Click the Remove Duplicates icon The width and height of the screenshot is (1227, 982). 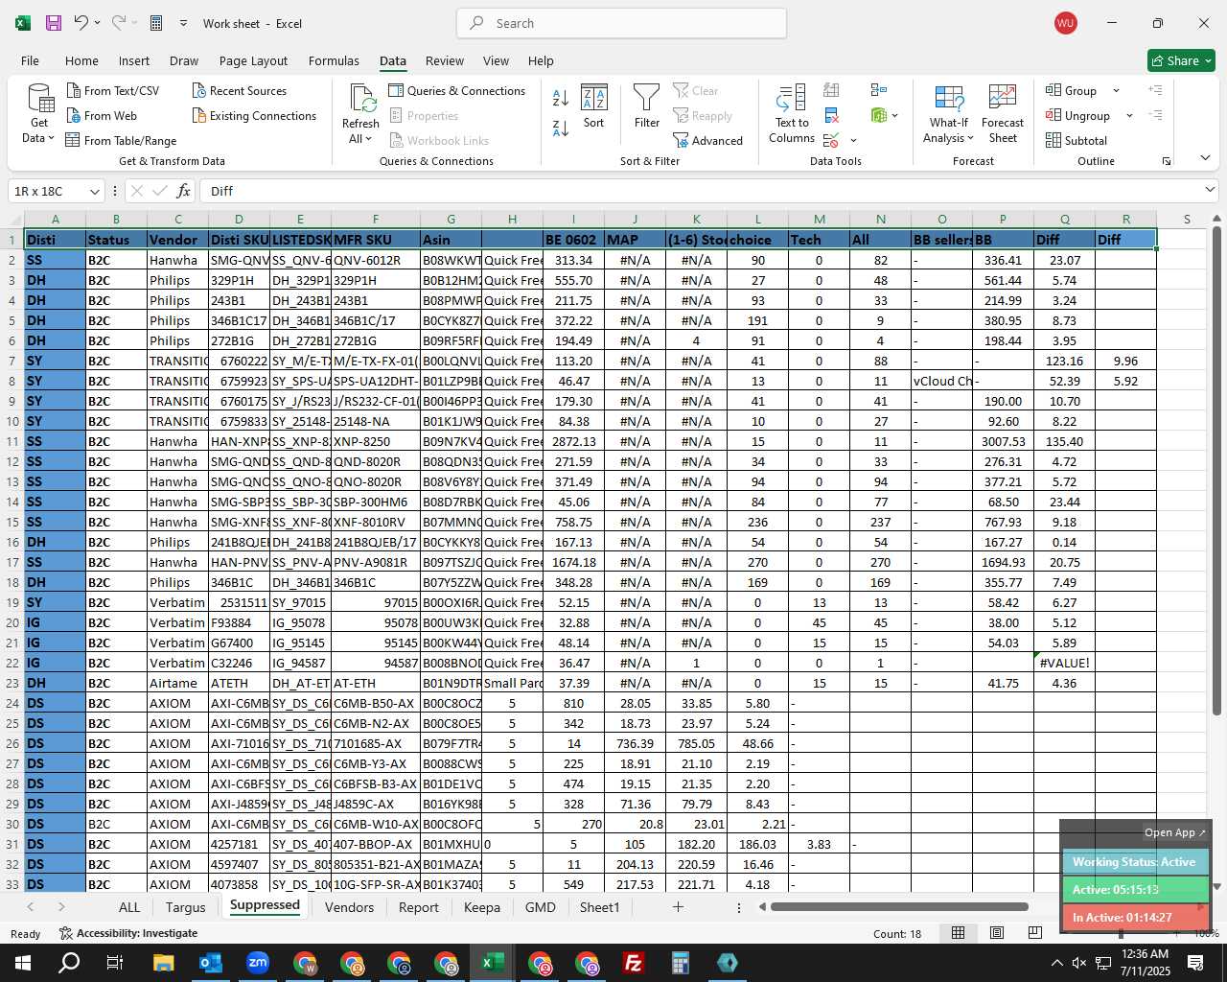[832, 115]
